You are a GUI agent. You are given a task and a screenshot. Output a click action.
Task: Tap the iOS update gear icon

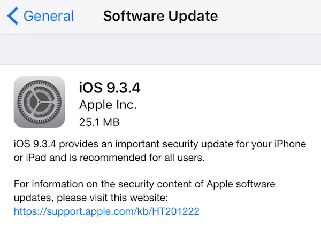tap(39, 102)
